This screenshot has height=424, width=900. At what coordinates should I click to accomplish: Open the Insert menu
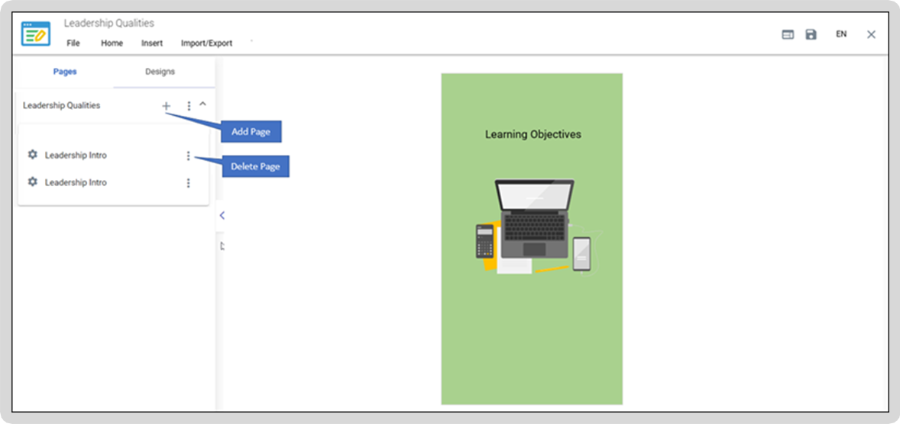(x=152, y=43)
